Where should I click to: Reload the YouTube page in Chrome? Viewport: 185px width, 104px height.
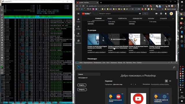coord(83,6)
